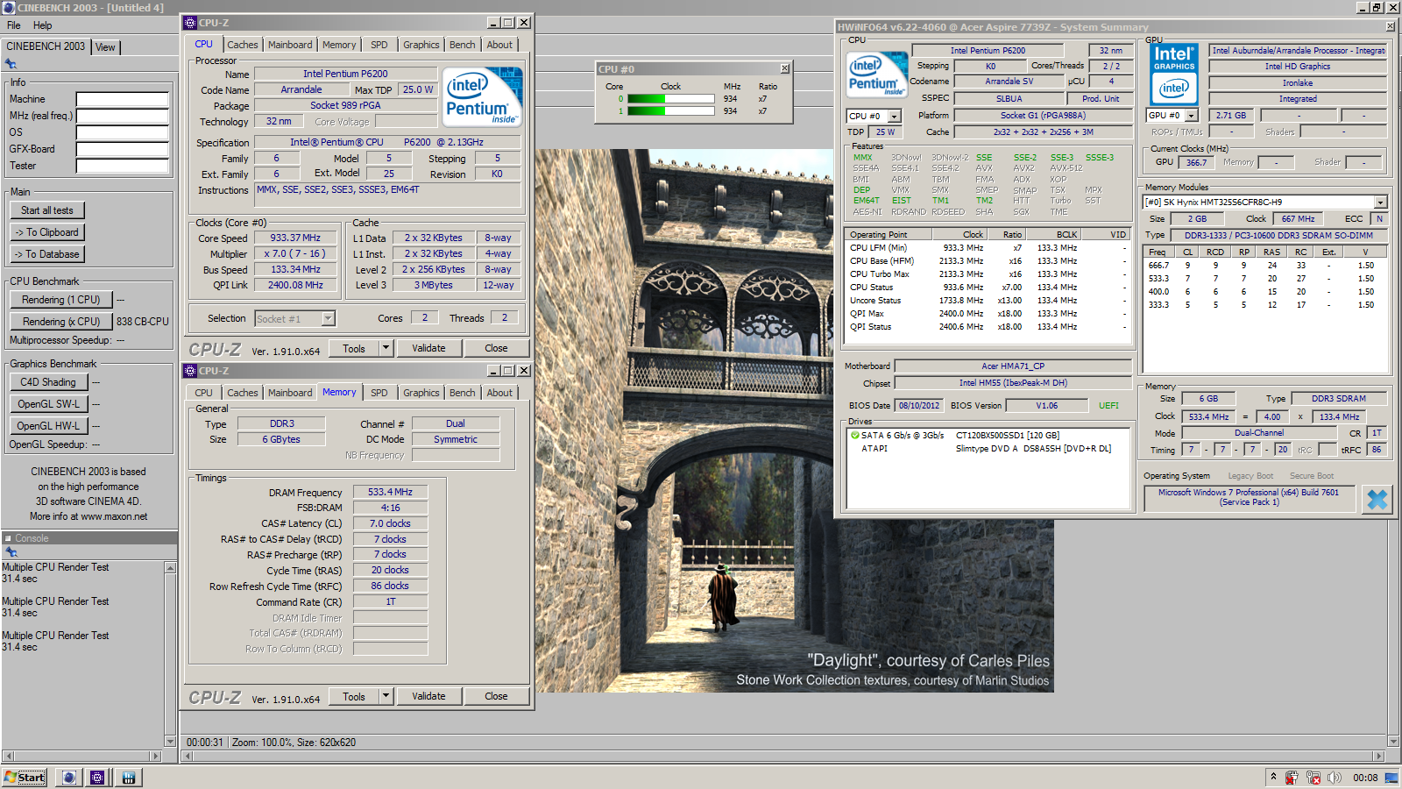Click the core 1 clock bar in CPU #0 window
Screen dimensions: 1402x789
(x=670, y=111)
